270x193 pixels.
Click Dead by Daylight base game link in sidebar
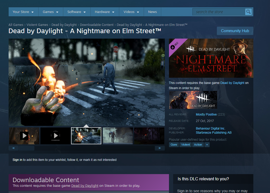[232, 83]
